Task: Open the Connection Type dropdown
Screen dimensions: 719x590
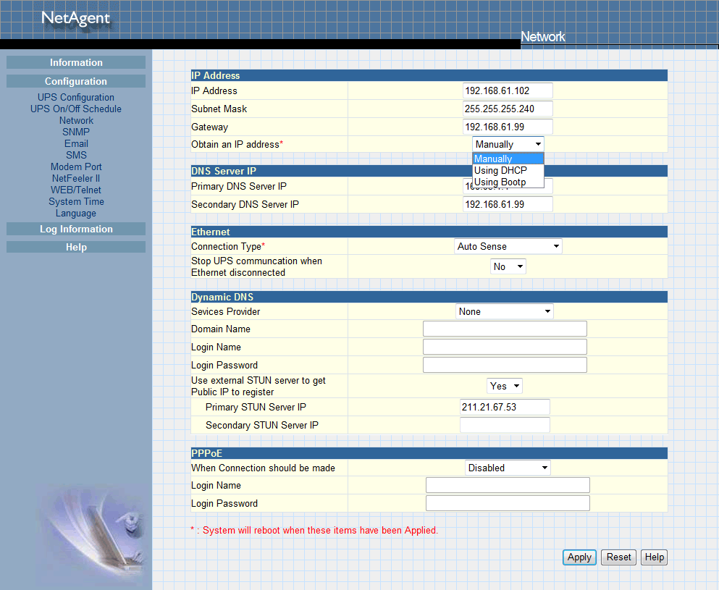Action: coord(508,246)
